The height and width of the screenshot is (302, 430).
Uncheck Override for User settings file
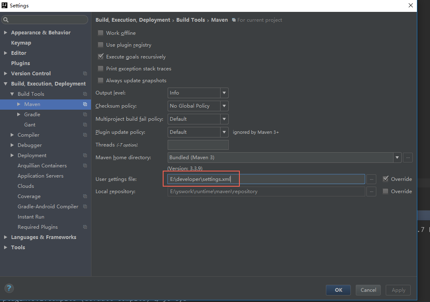(x=386, y=179)
